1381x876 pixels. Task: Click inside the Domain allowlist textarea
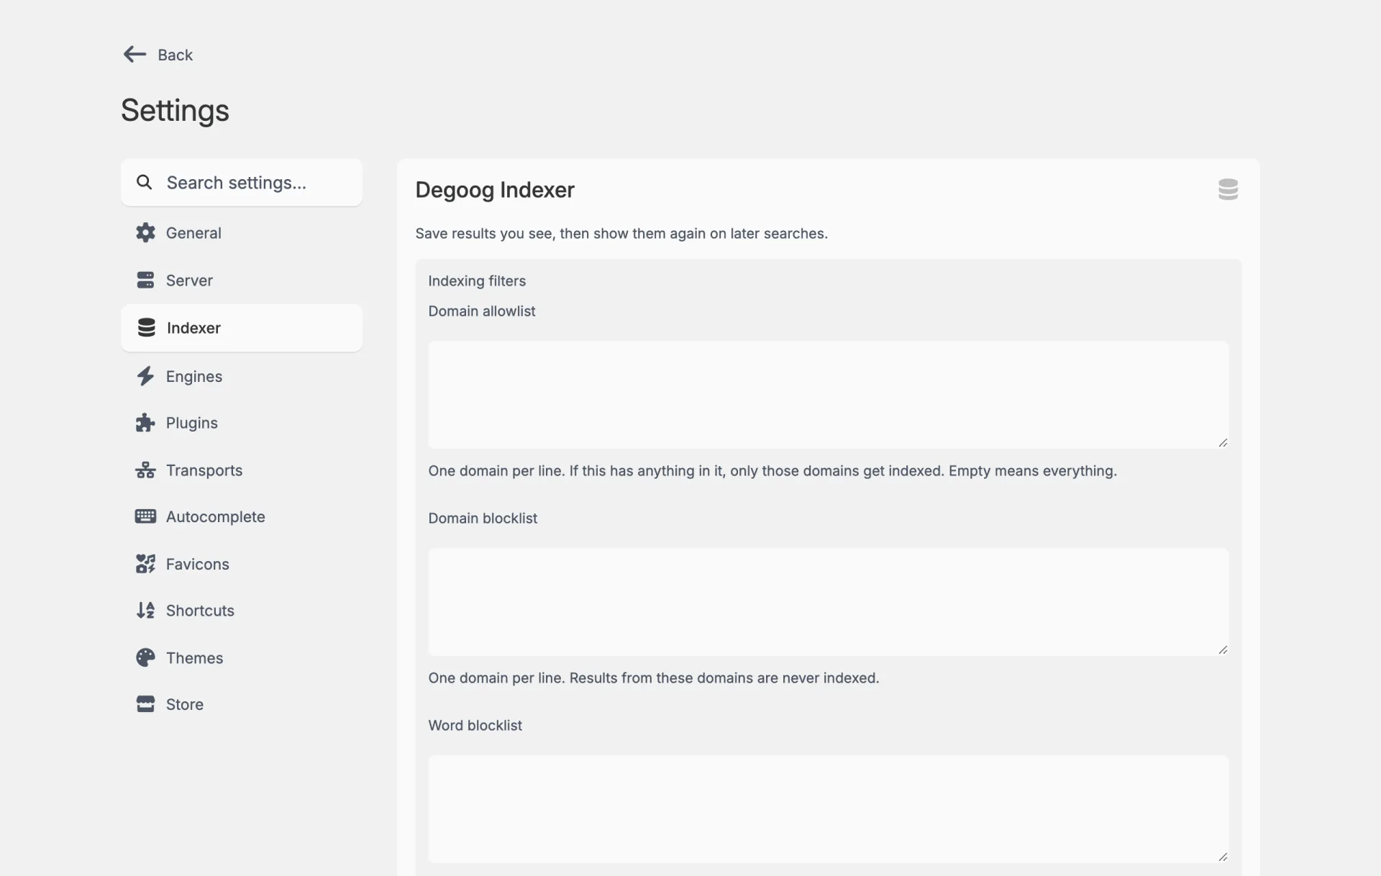pyautogui.click(x=828, y=395)
